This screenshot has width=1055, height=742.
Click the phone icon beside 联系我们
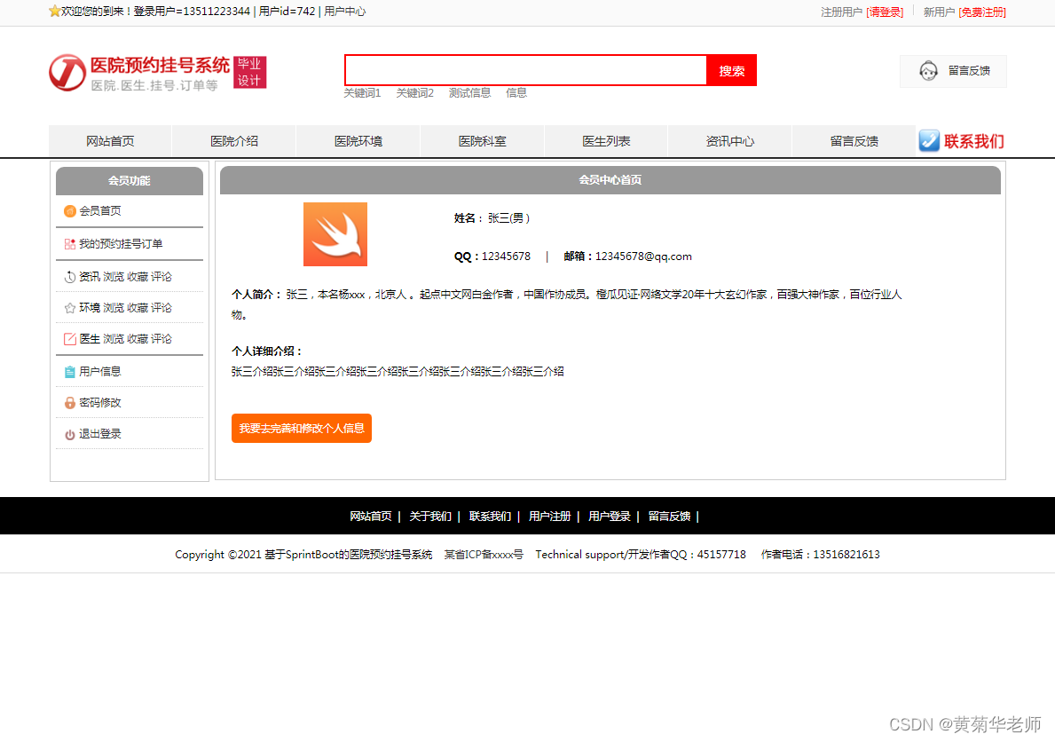(929, 141)
